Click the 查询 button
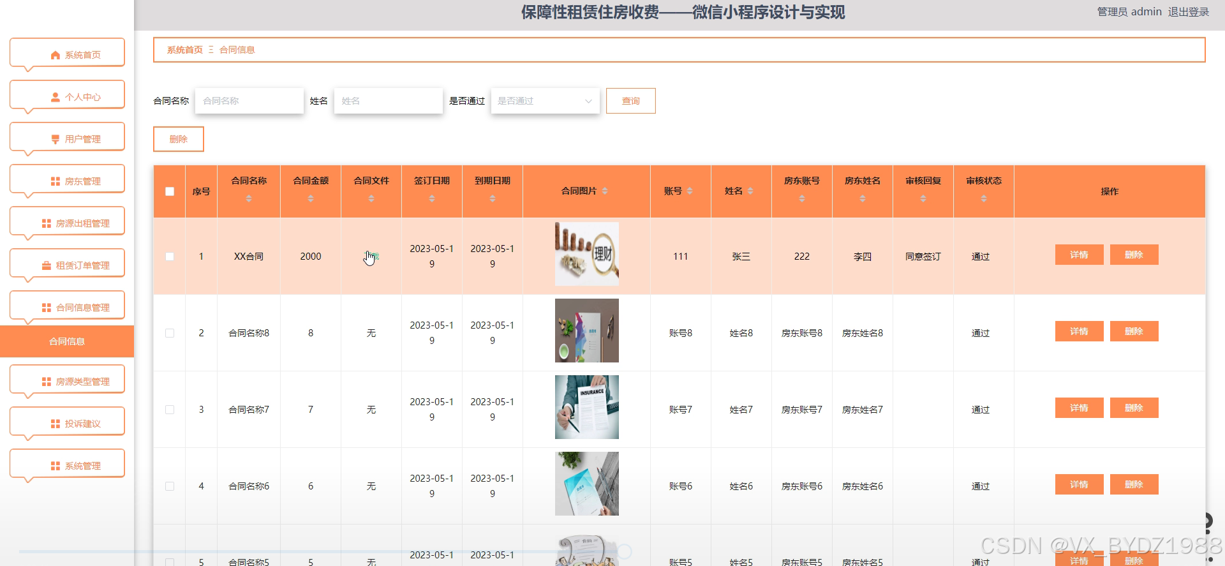This screenshot has width=1225, height=566. (631, 101)
